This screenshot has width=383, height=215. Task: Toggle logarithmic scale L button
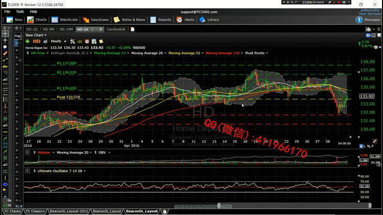365,146
